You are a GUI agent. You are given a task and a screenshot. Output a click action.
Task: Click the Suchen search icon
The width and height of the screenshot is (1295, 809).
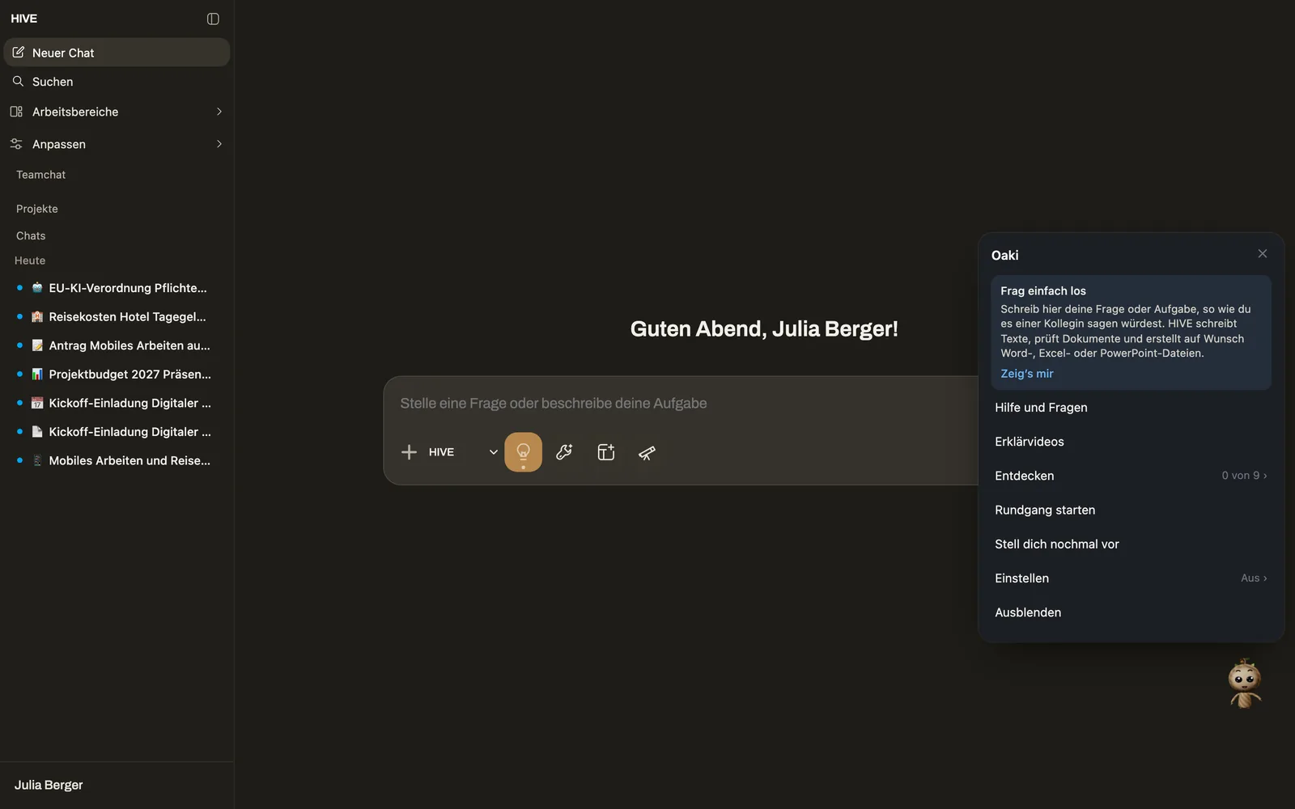point(18,82)
